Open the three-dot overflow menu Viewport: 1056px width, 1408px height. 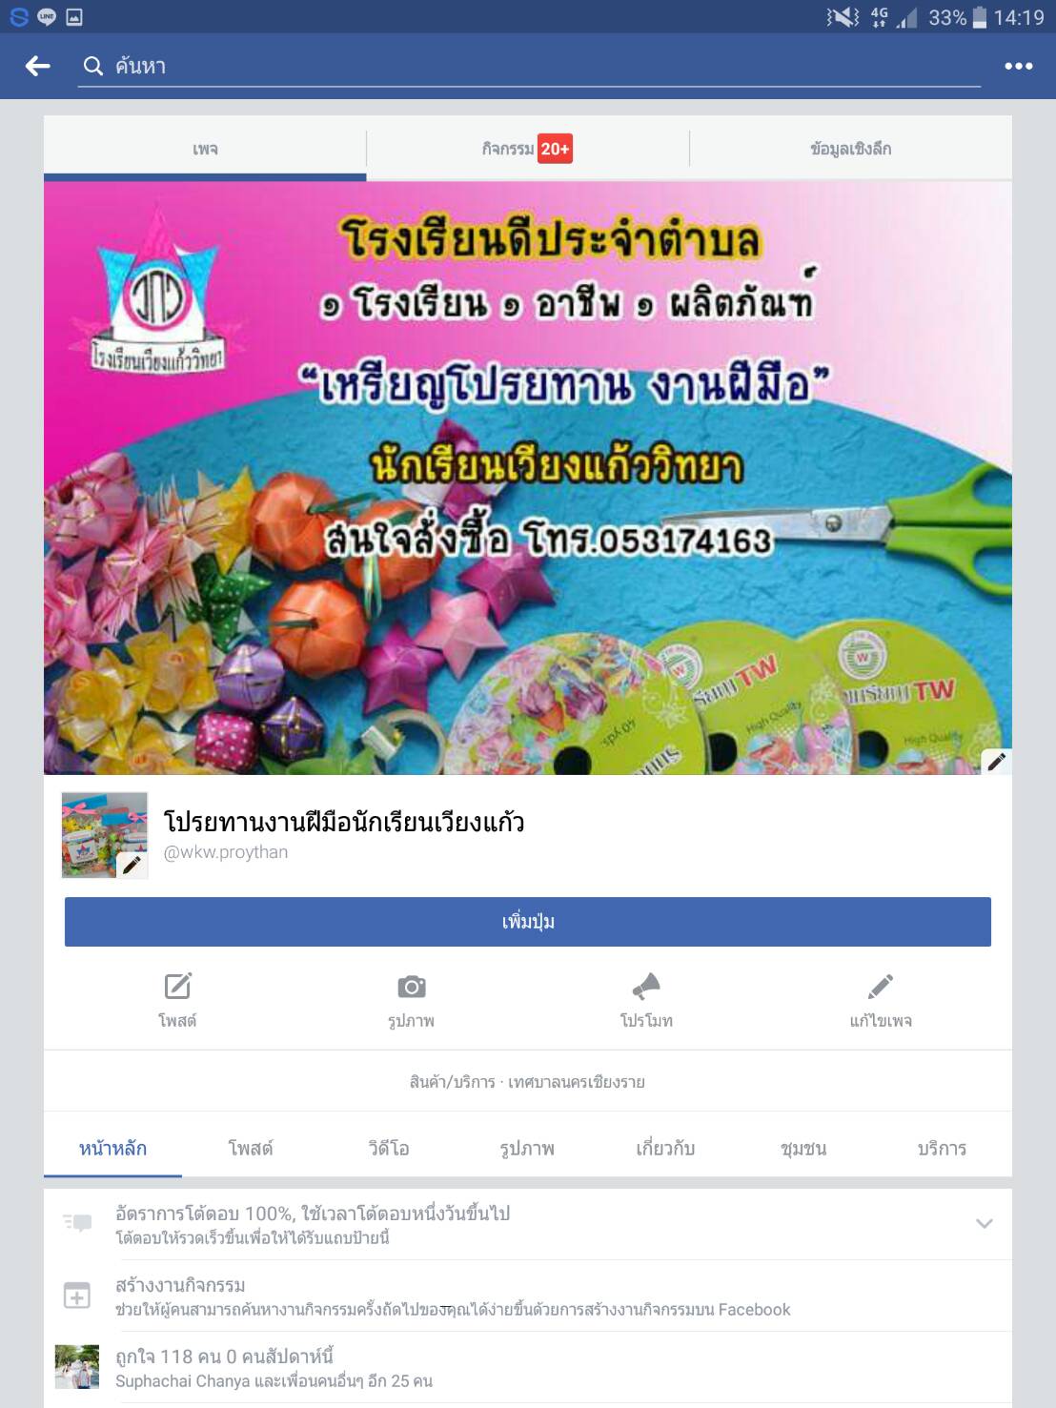(1018, 66)
